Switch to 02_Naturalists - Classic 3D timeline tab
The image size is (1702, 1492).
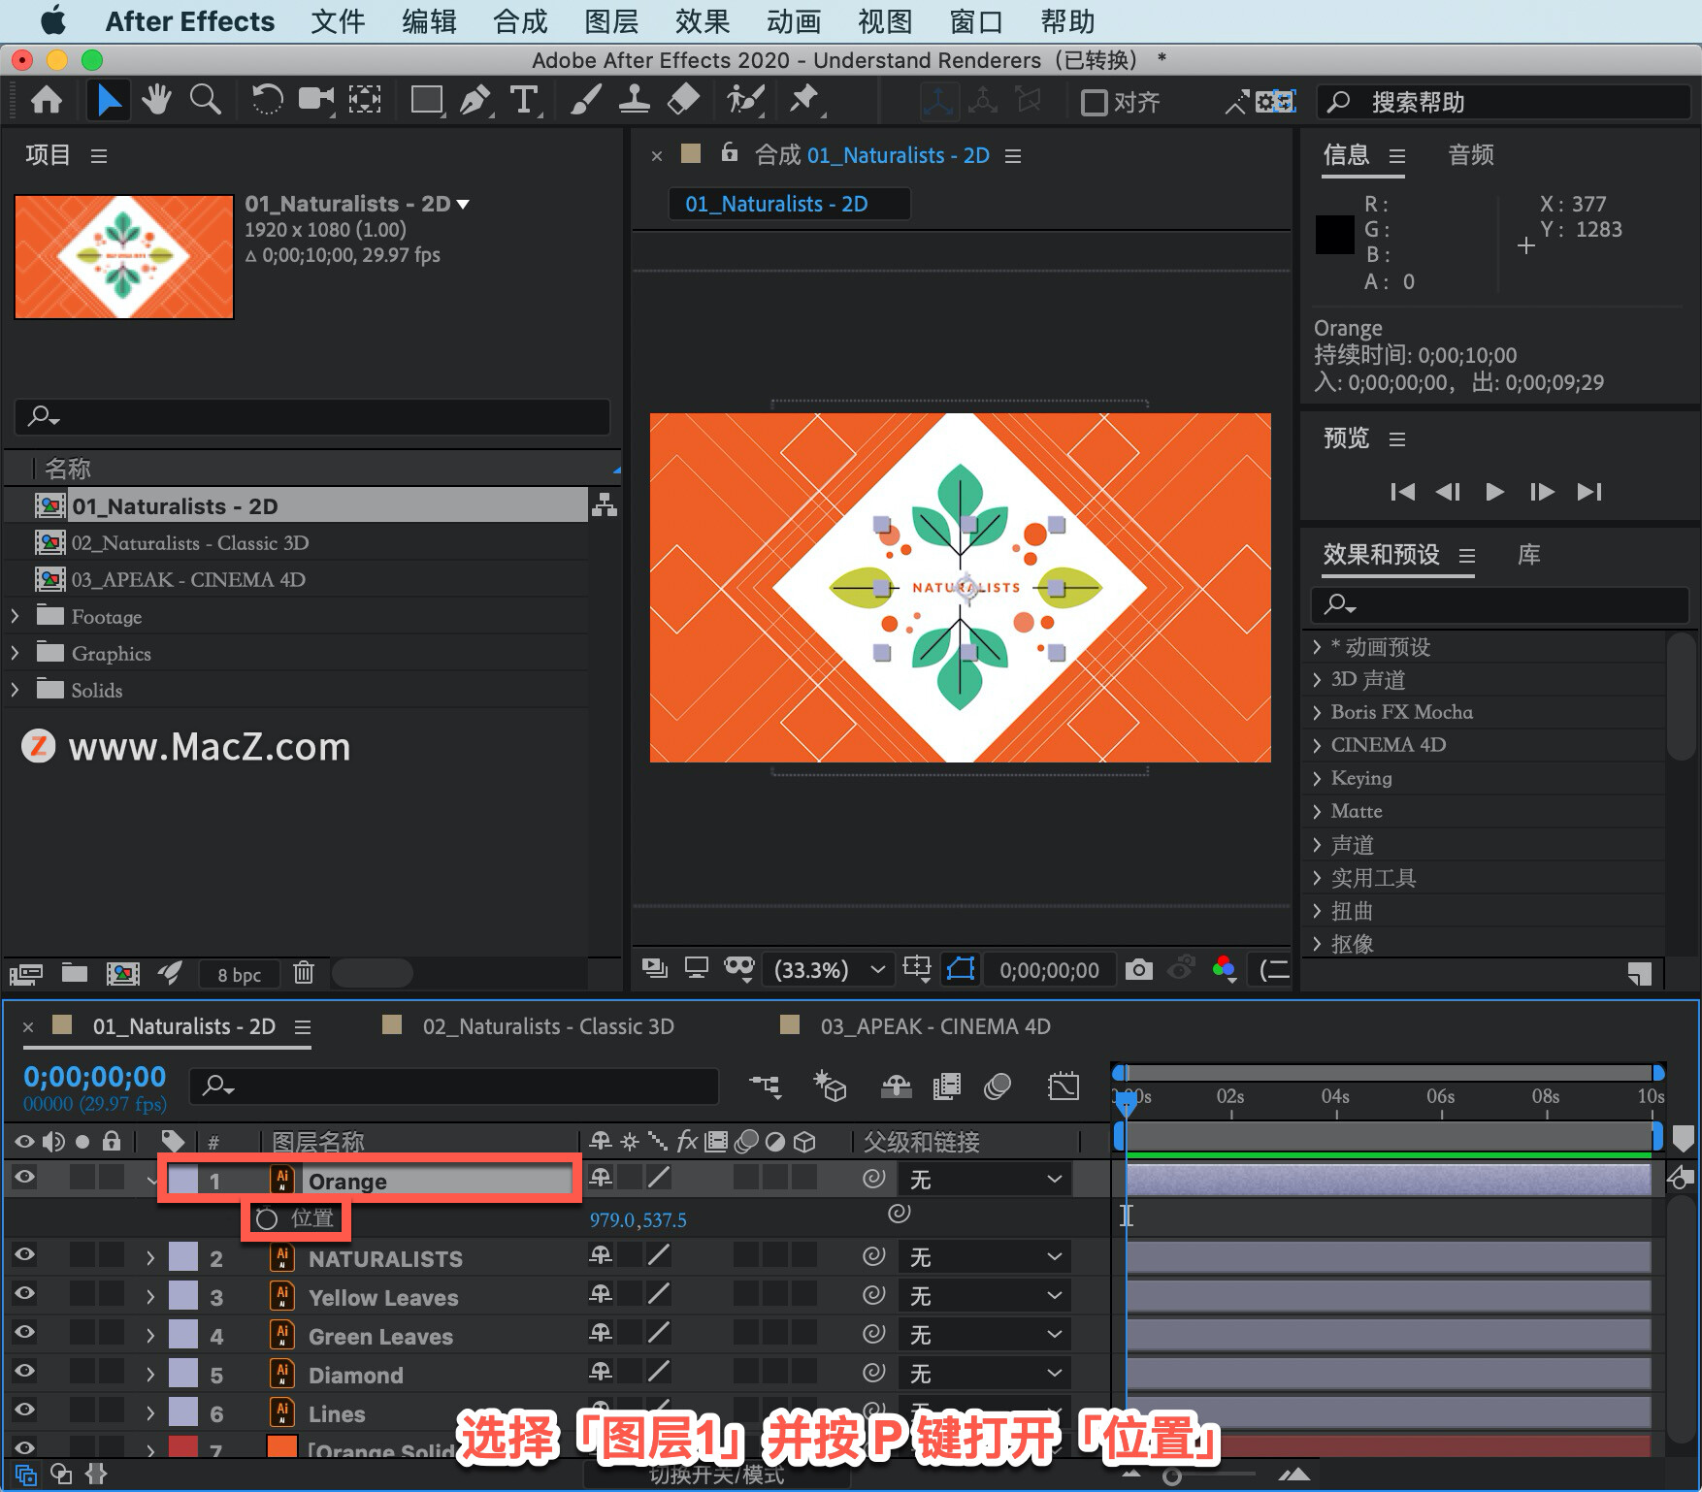click(548, 1026)
